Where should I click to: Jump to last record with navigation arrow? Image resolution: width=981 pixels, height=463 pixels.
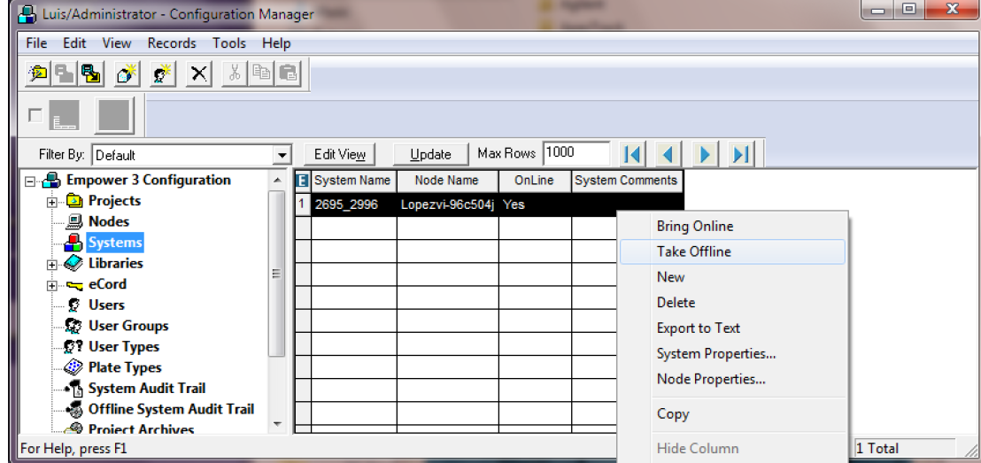740,154
